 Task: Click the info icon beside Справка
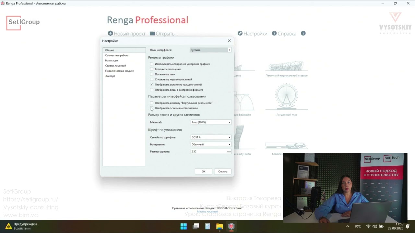303,33
